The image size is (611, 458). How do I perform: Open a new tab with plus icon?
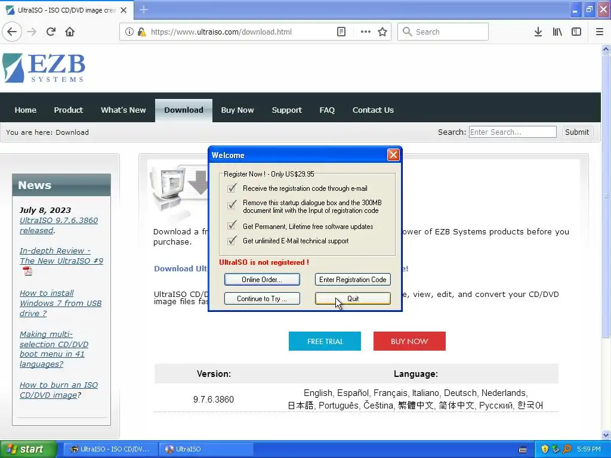(143, 10)
